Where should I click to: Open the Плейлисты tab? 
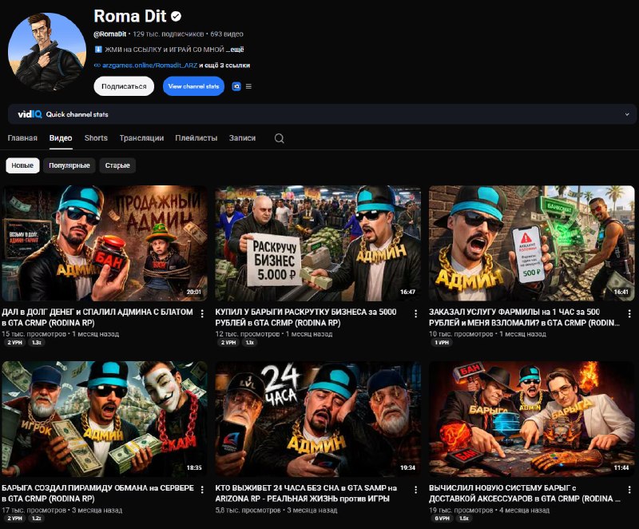click(x=196, y=138)
